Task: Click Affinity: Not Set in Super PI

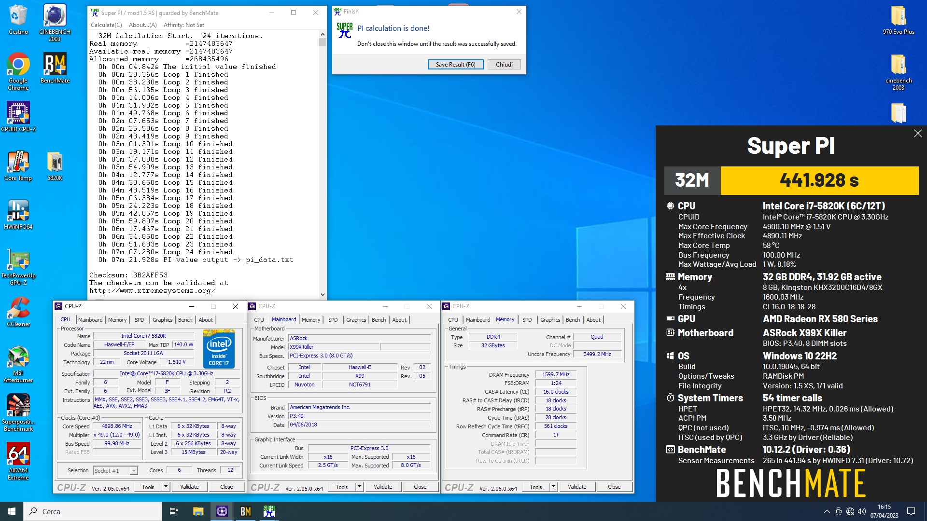Action: pos(183,25)
